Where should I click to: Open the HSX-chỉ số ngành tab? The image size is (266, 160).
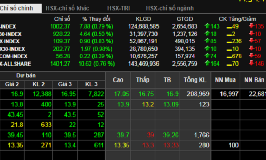pos(169,8)
